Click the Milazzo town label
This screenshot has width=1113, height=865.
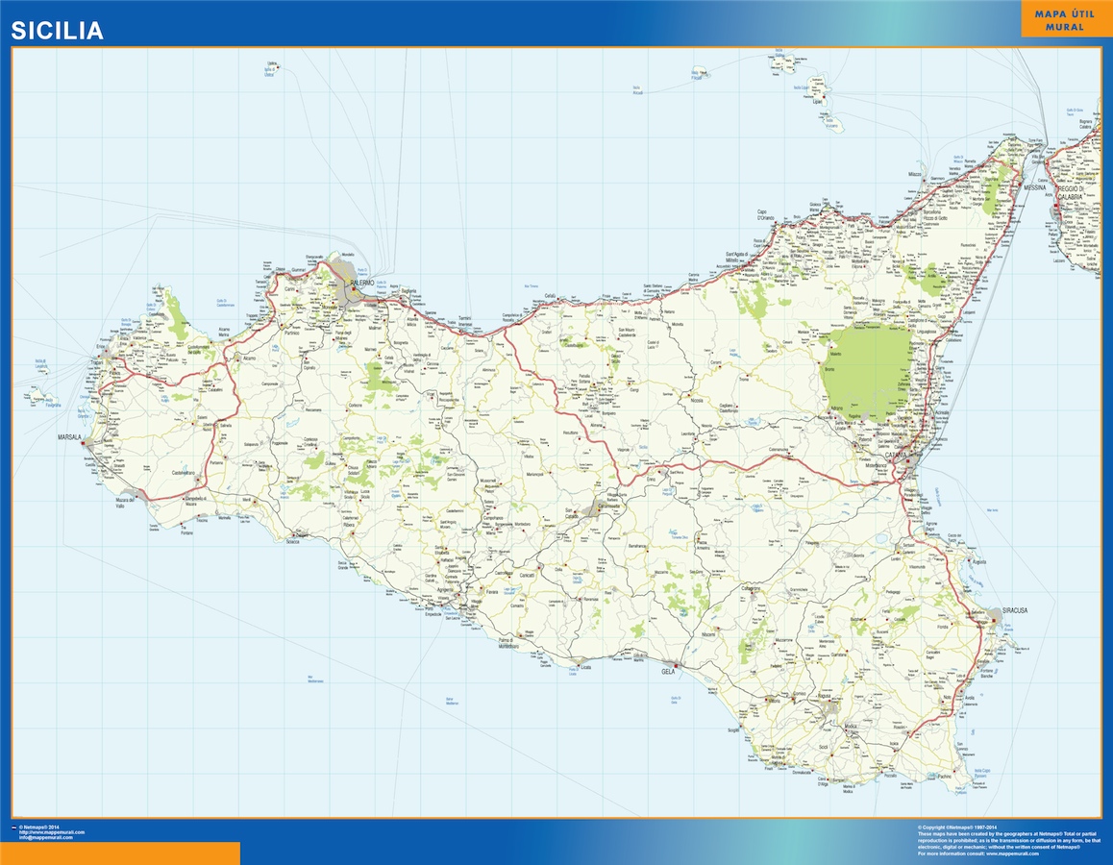915,174
